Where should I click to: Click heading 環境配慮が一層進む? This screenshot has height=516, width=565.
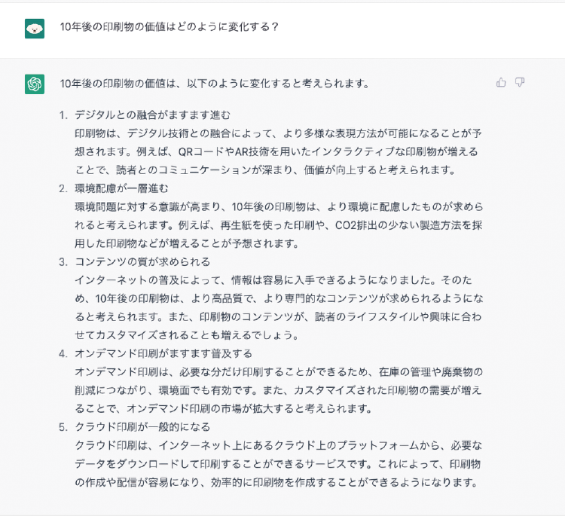121,188
